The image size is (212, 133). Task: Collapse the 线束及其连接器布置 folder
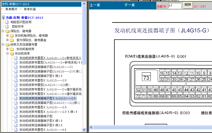pyautogui.click(x=3, y=44)
